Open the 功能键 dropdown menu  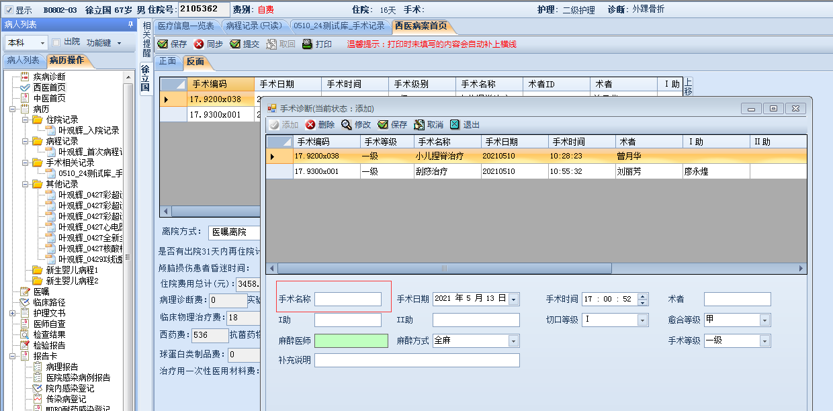tap(103, 42)
